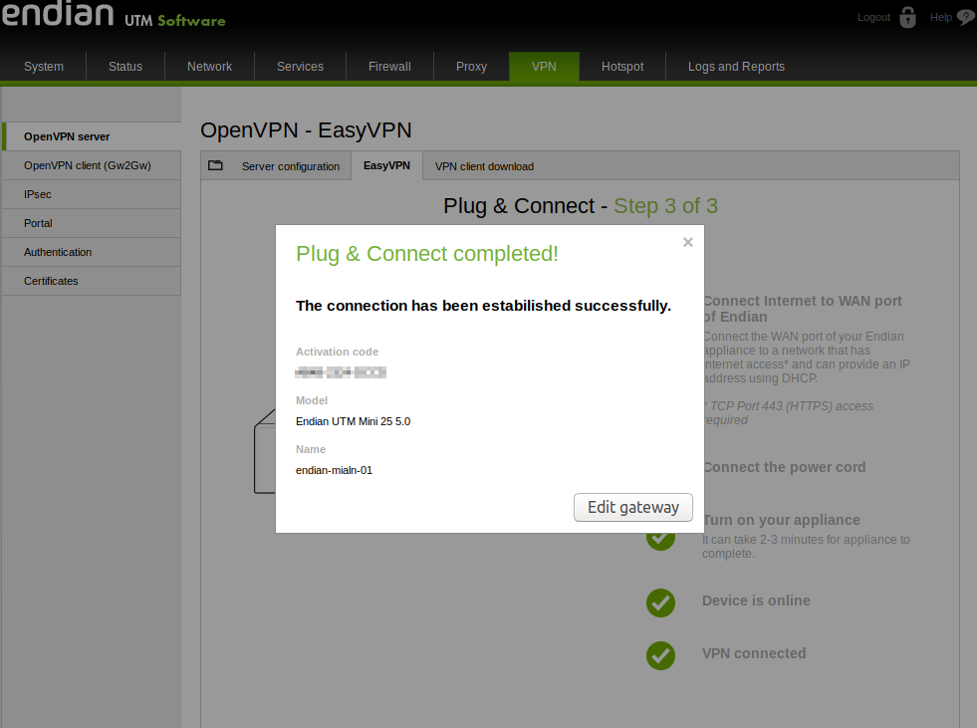
Task: Switch to the VPN client download tab
Action: (484, 166)
